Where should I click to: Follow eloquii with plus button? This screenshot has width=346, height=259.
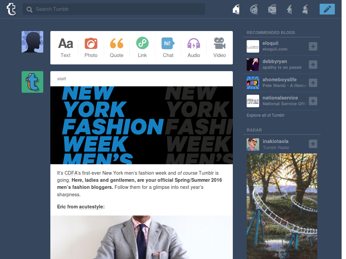point(313,46)
